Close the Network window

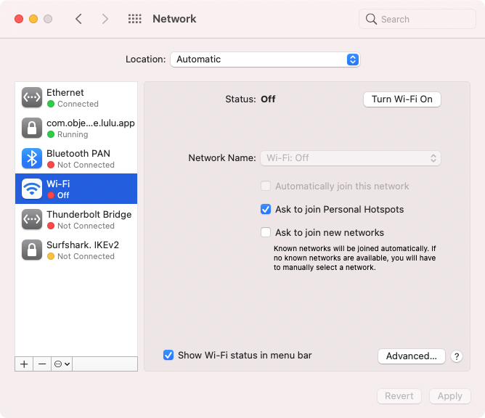[19, 19]
